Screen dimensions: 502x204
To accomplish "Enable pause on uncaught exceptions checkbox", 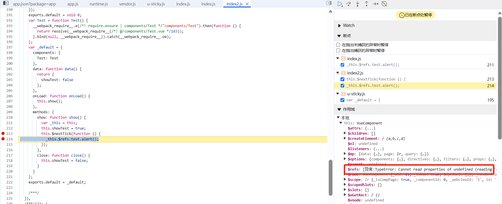I will click(x=338, y=45).
